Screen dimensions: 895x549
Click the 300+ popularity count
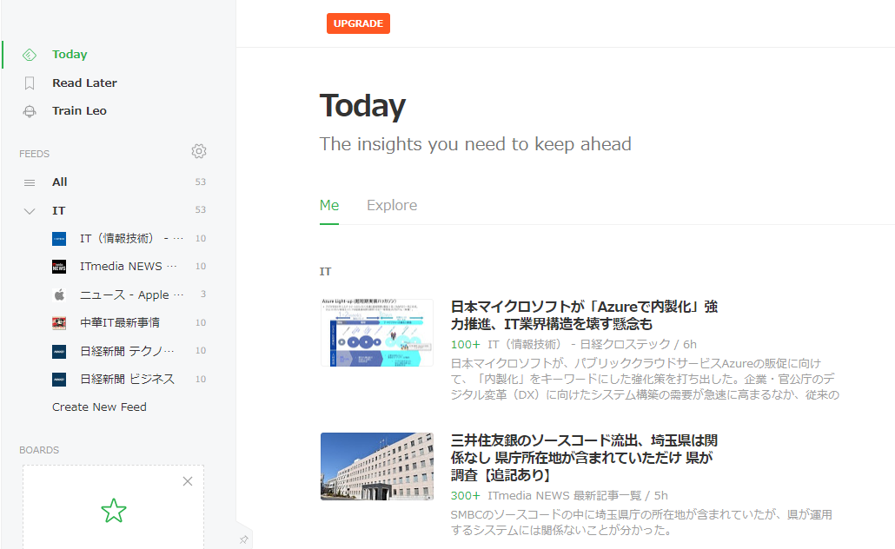point(465,496)
